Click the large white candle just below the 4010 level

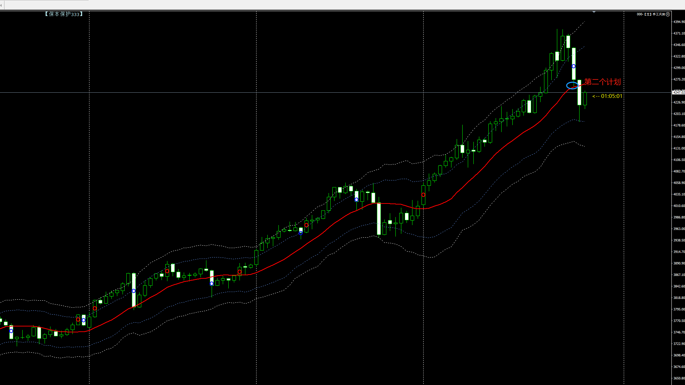point(379,219)
